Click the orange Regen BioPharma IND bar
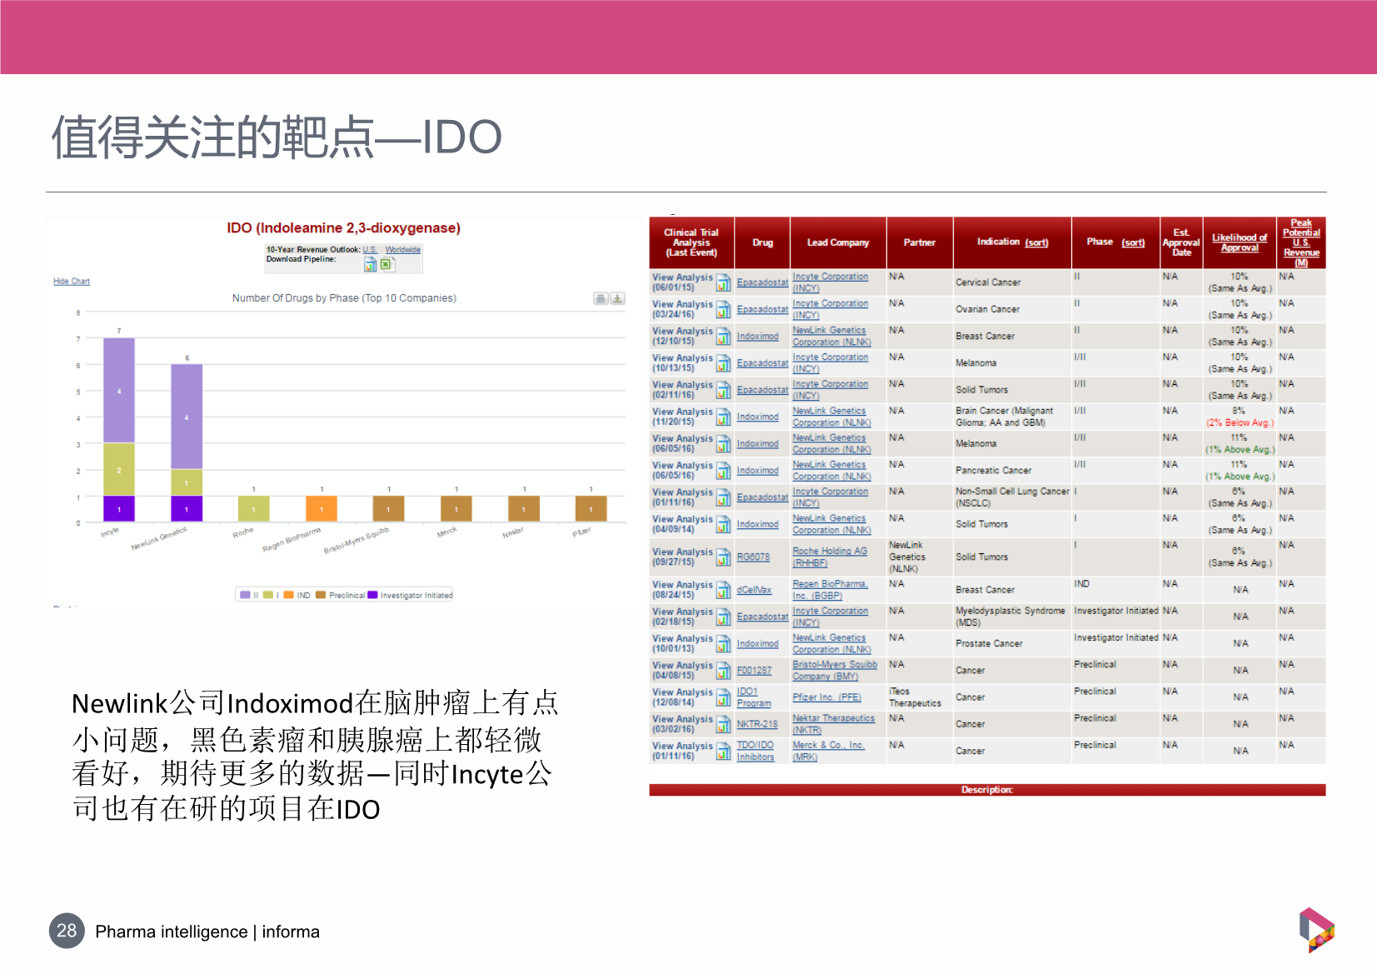 (x=322, y=509)
